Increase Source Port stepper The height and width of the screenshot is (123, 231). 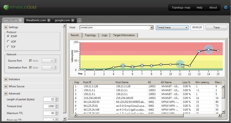[55, 60]
